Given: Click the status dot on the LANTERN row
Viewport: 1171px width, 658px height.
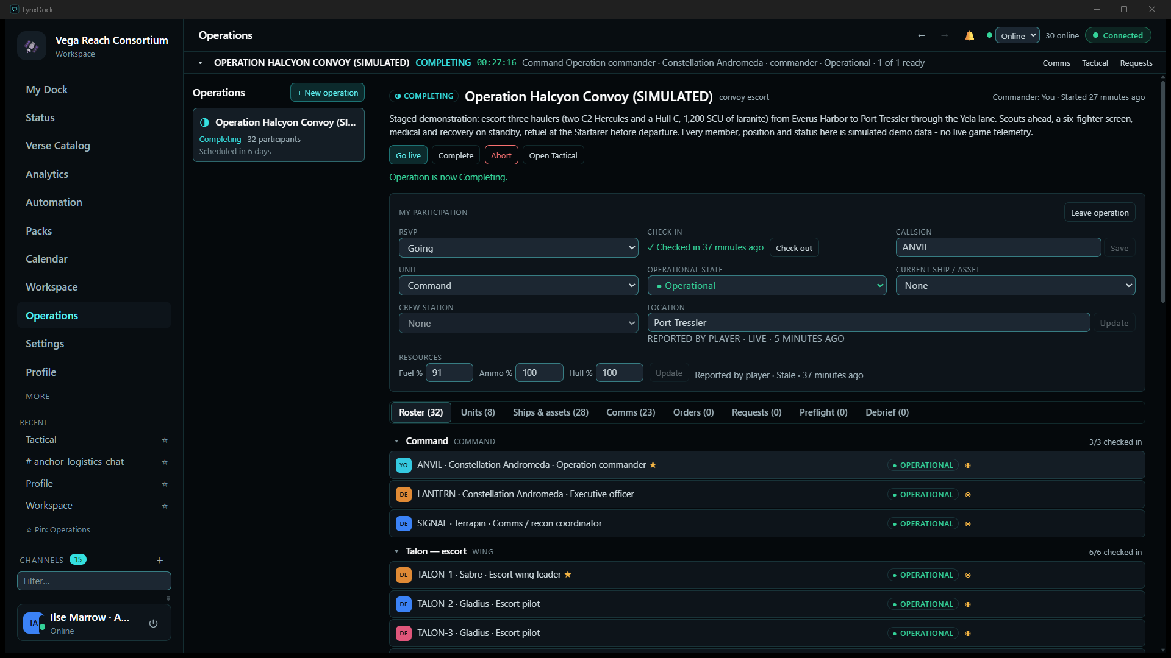Looking at the screenshot, I should tap(968, 495).
